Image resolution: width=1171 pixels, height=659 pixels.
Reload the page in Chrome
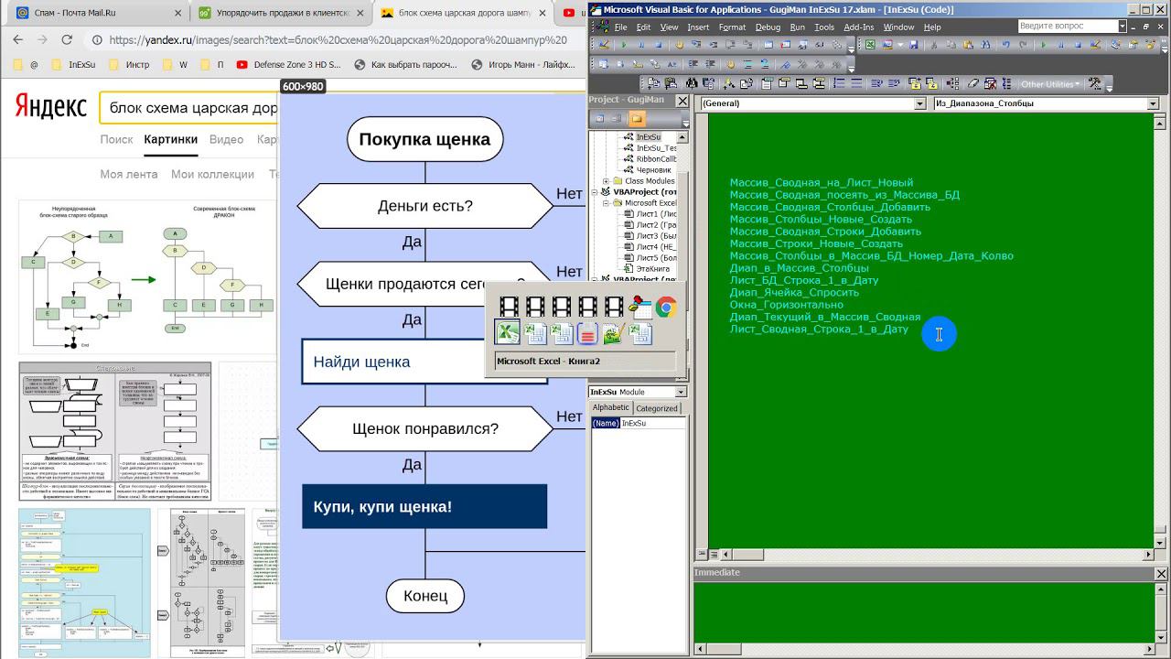coord(67,40)
